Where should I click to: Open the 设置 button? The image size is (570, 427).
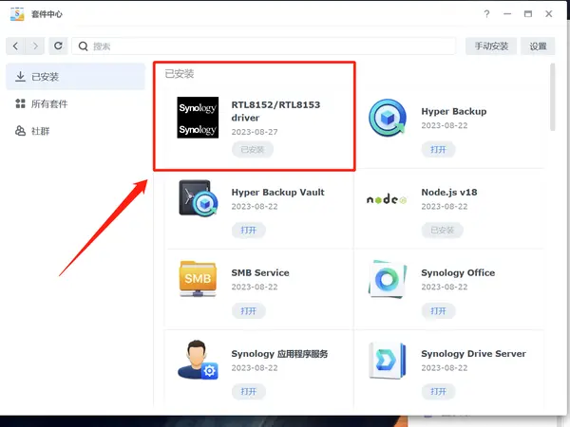click(538, 46)
